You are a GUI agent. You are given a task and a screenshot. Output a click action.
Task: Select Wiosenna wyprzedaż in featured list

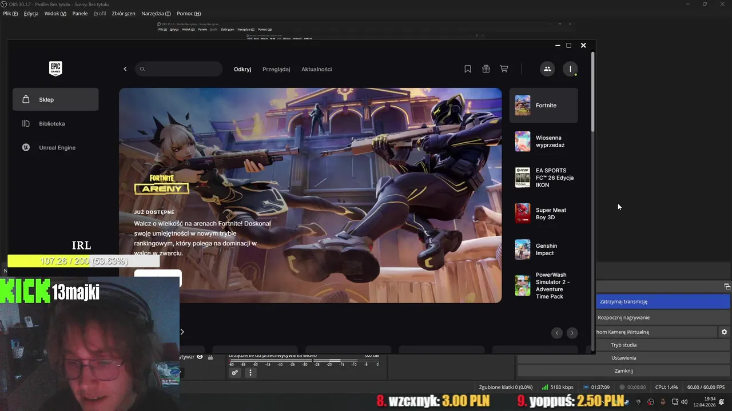click(544, 142)
